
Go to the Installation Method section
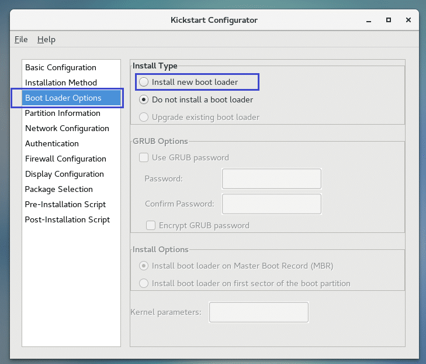[x=61, y=83]
